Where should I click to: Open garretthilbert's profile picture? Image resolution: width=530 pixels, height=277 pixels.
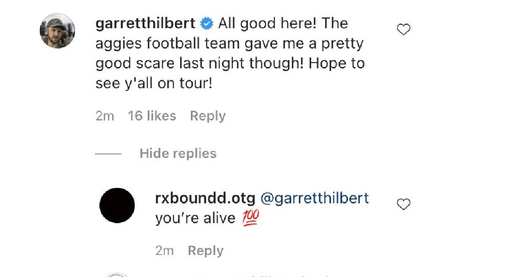(58, 30)
